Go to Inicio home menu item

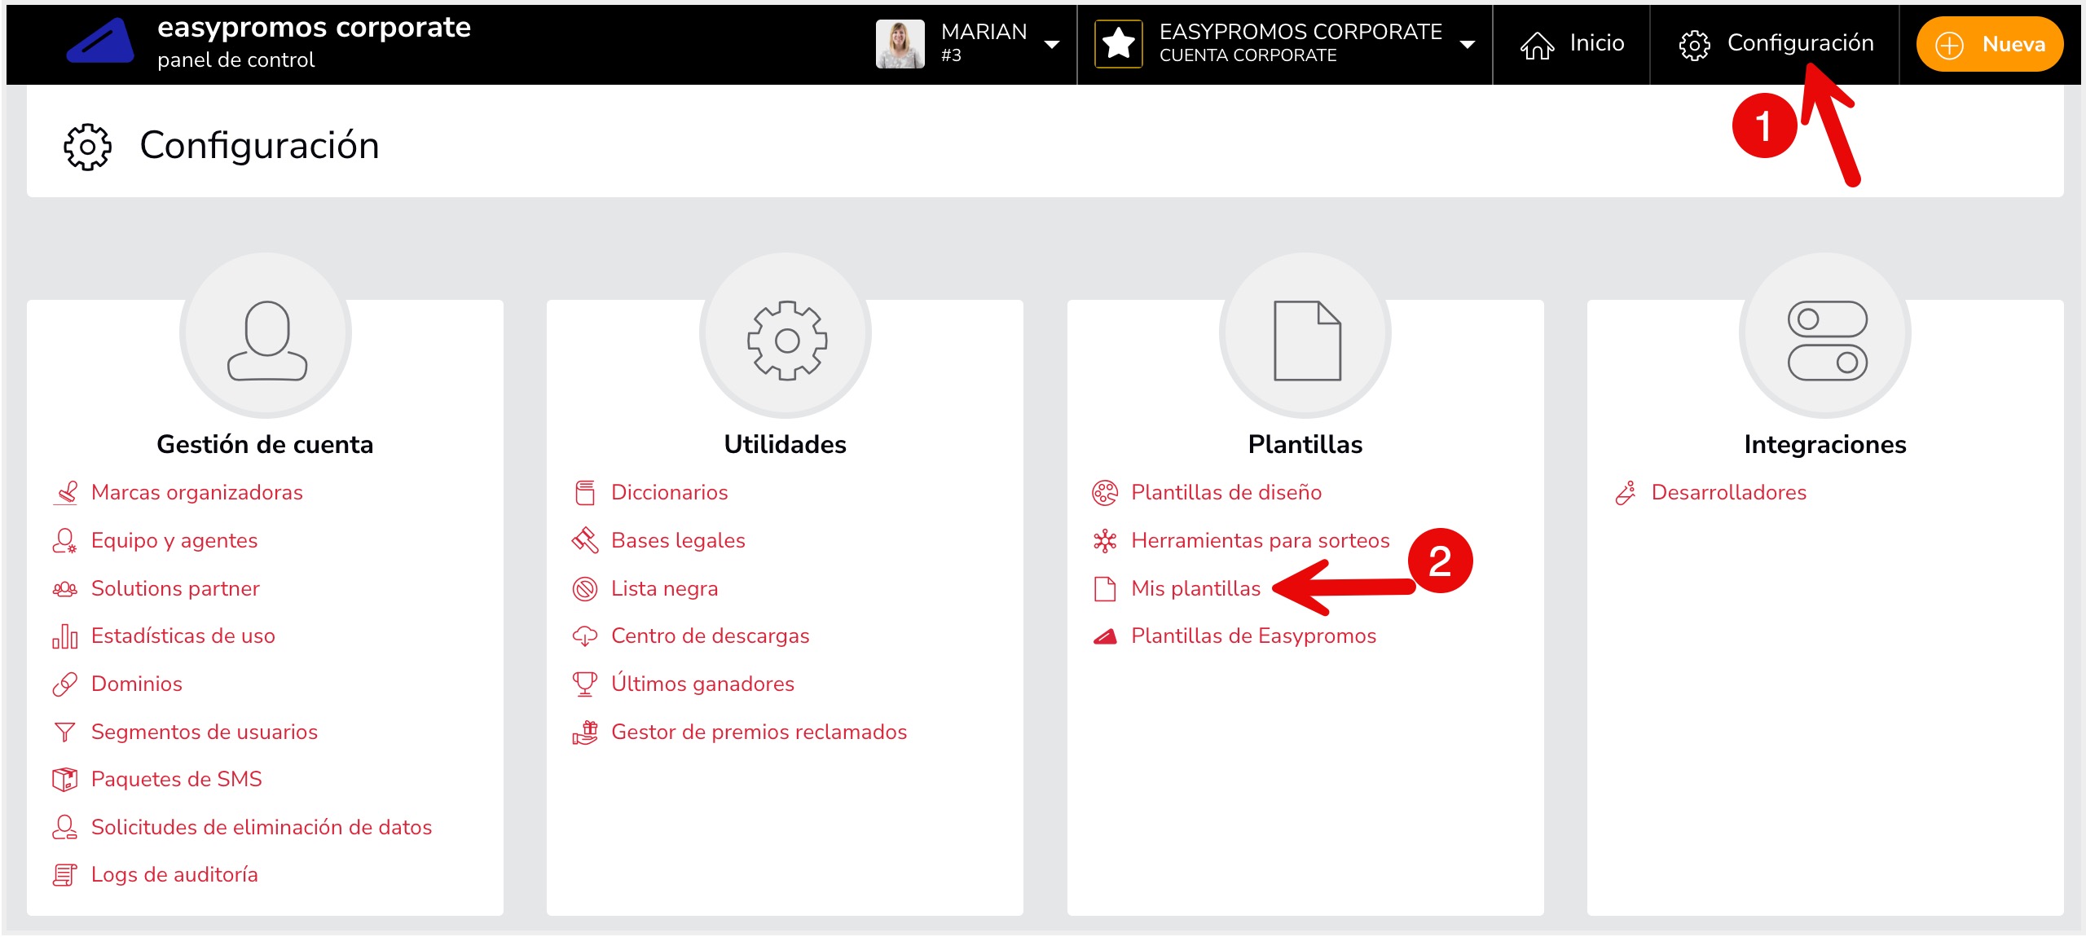click(1572, 44)
